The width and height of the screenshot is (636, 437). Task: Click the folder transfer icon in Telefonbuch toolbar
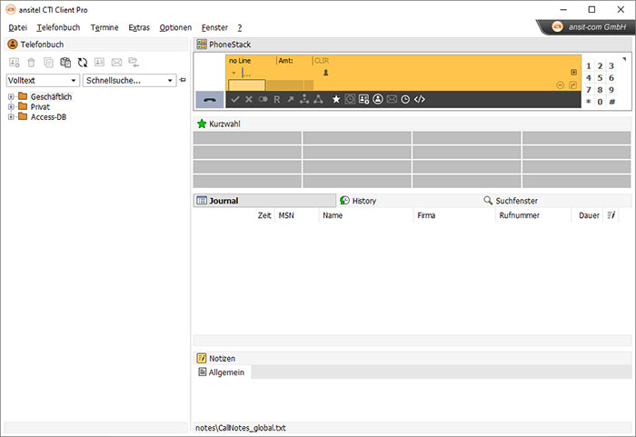(134, 62)
